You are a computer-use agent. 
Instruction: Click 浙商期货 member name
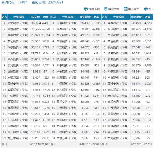118,53
